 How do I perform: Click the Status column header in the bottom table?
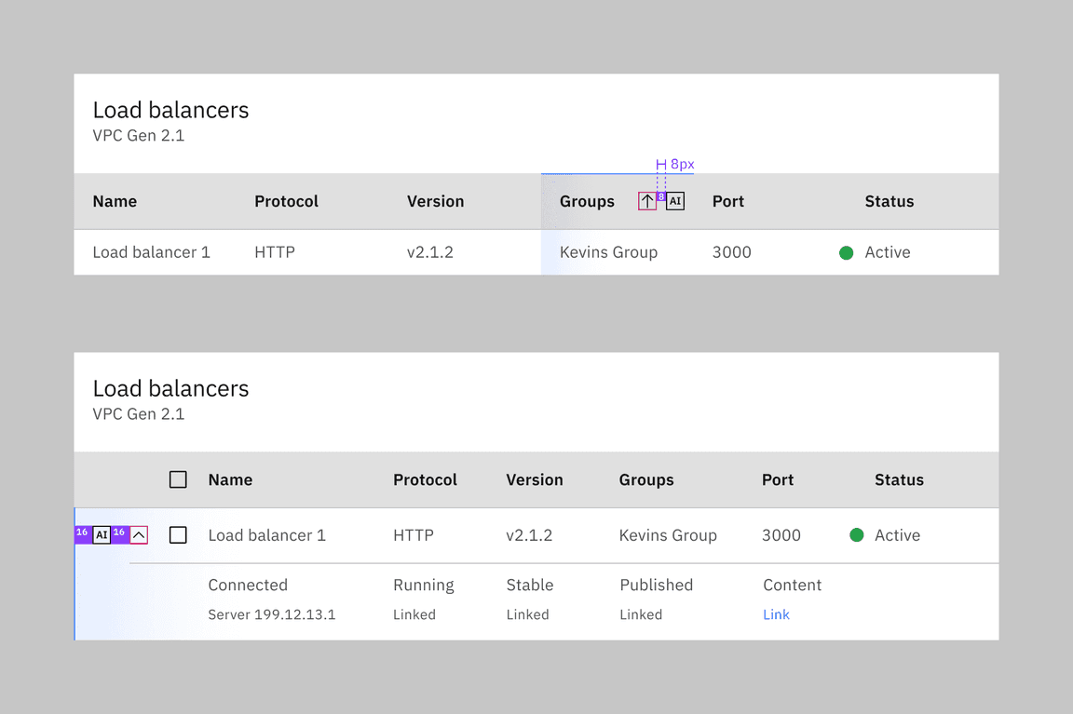click(899, 479)
